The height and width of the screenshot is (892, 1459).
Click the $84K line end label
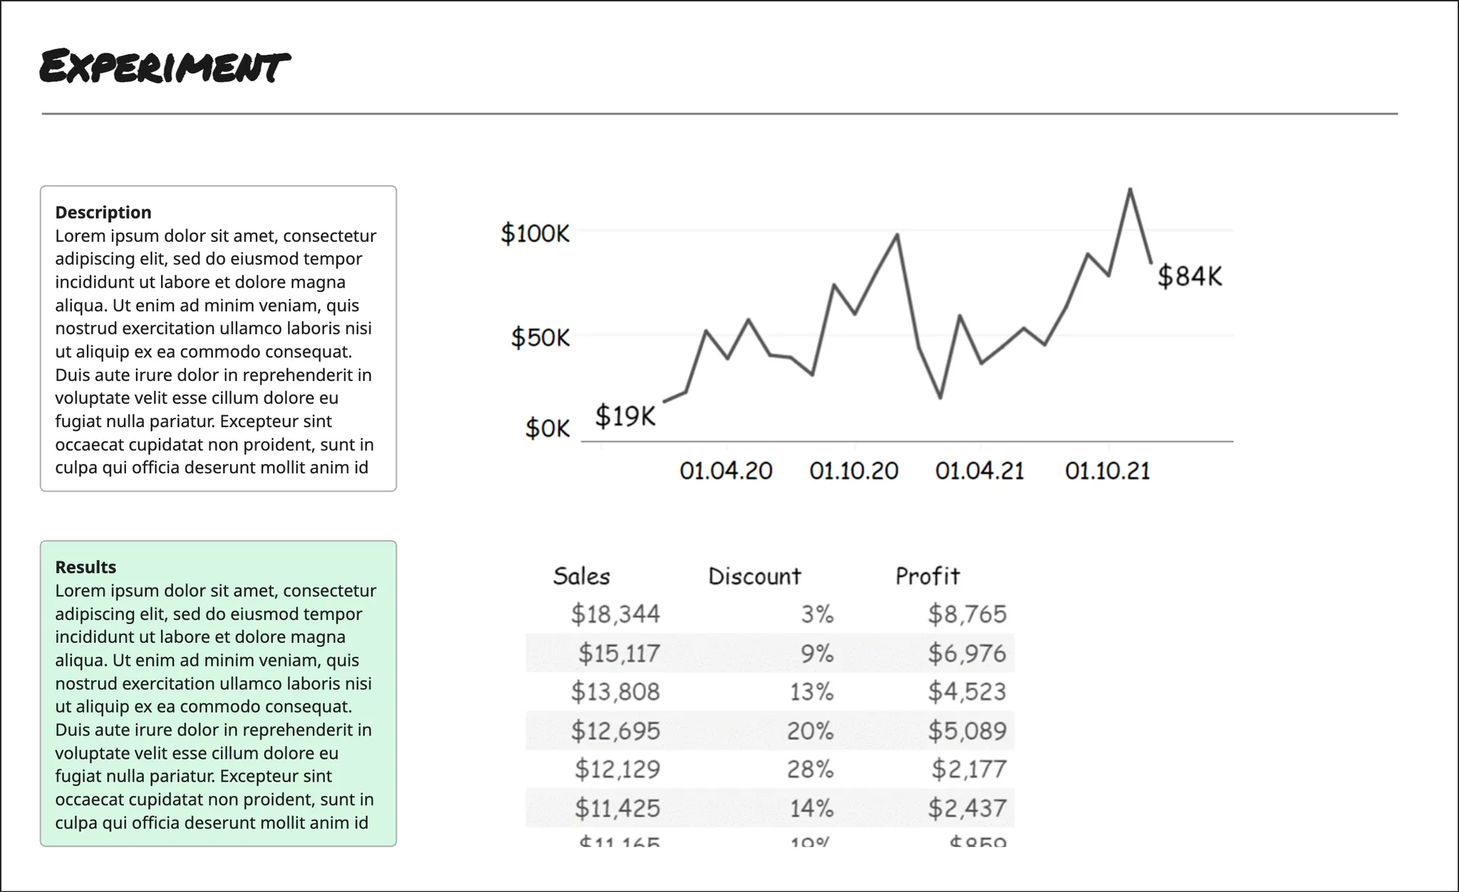tap(1189, 276)
